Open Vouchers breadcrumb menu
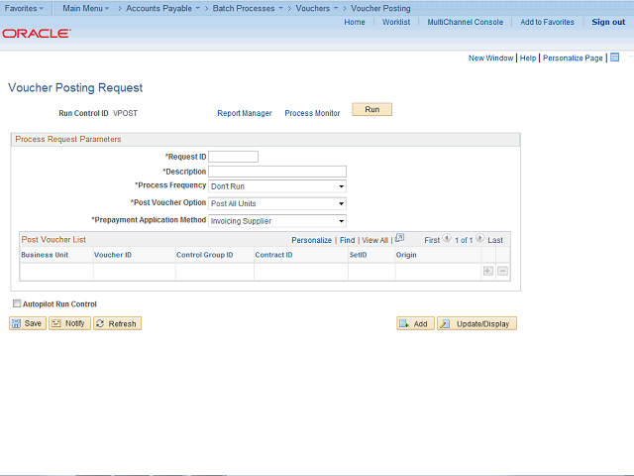The height and width of the screenshot is (476, 634). (317, 8)
